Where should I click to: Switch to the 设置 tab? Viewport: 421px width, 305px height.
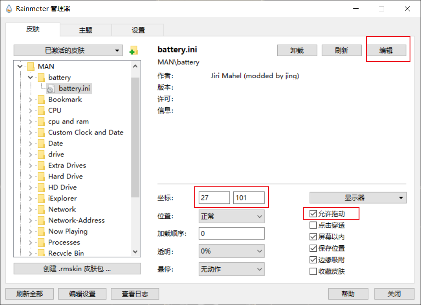(x=138, y=30)
